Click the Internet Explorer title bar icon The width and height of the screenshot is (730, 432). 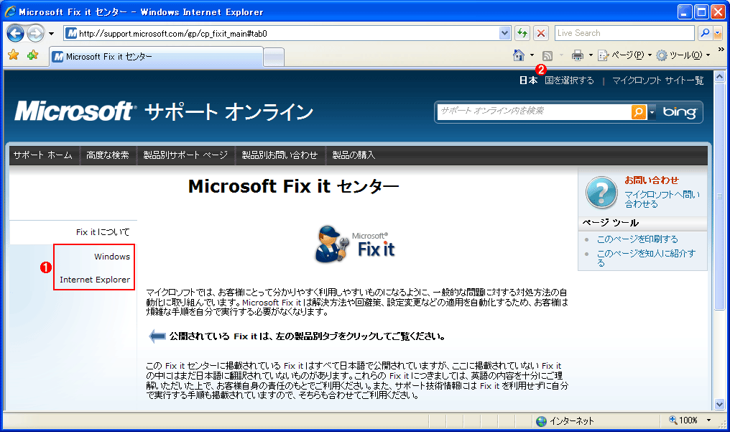coord(10,12)
